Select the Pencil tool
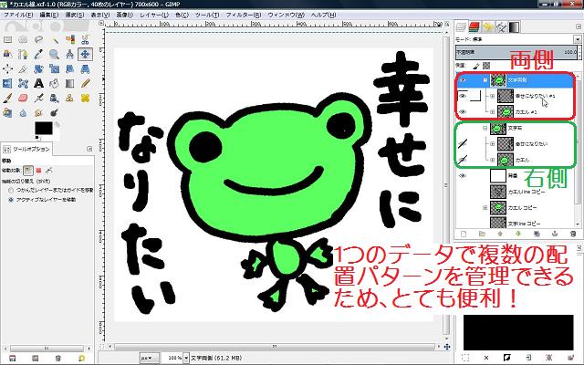584x365 pixels. [85, 83]
